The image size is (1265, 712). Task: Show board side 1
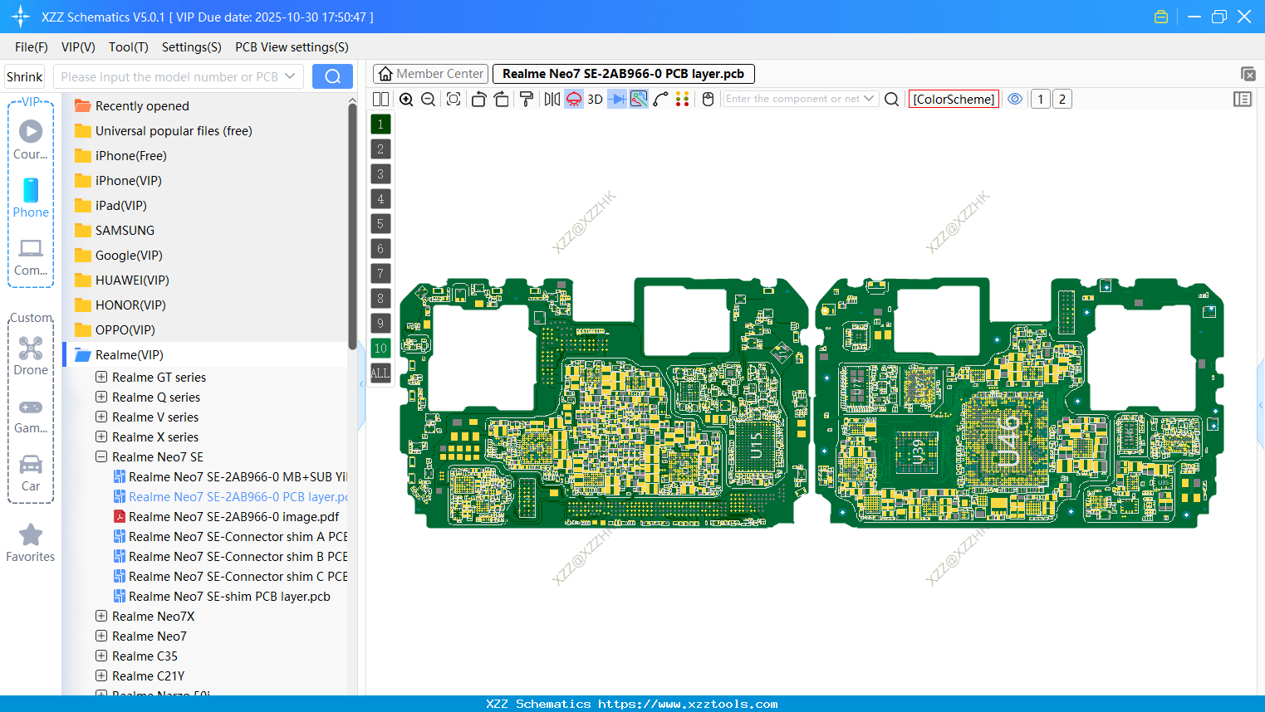tap(1040, 99)
